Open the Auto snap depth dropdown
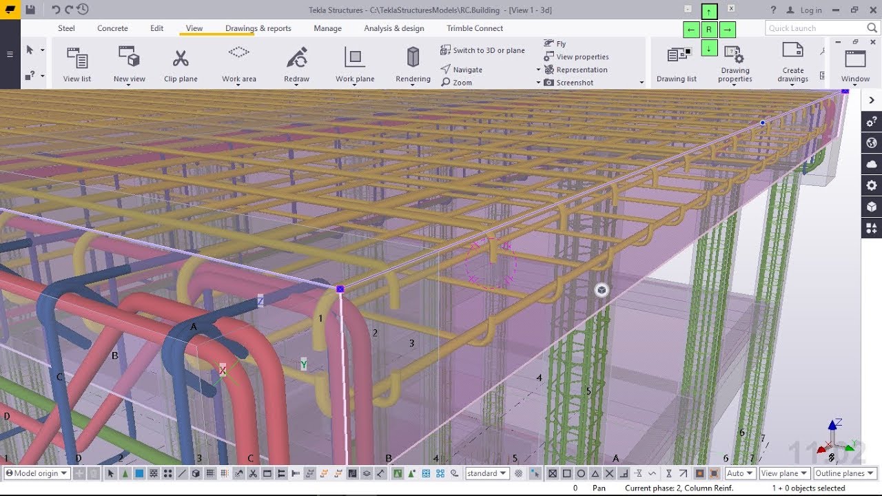The image size is (882, 496). point(741,473)
